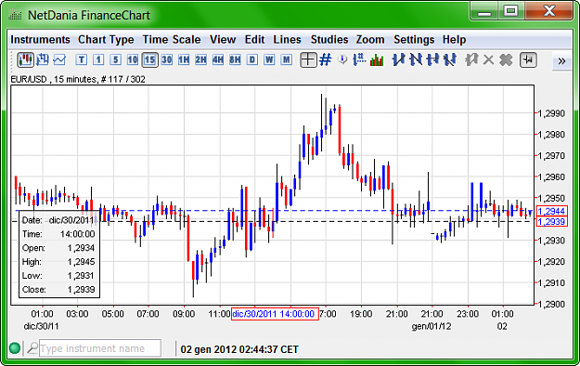Open the View menu
This screenshot has height=366, width=580.
coord(223,39)
